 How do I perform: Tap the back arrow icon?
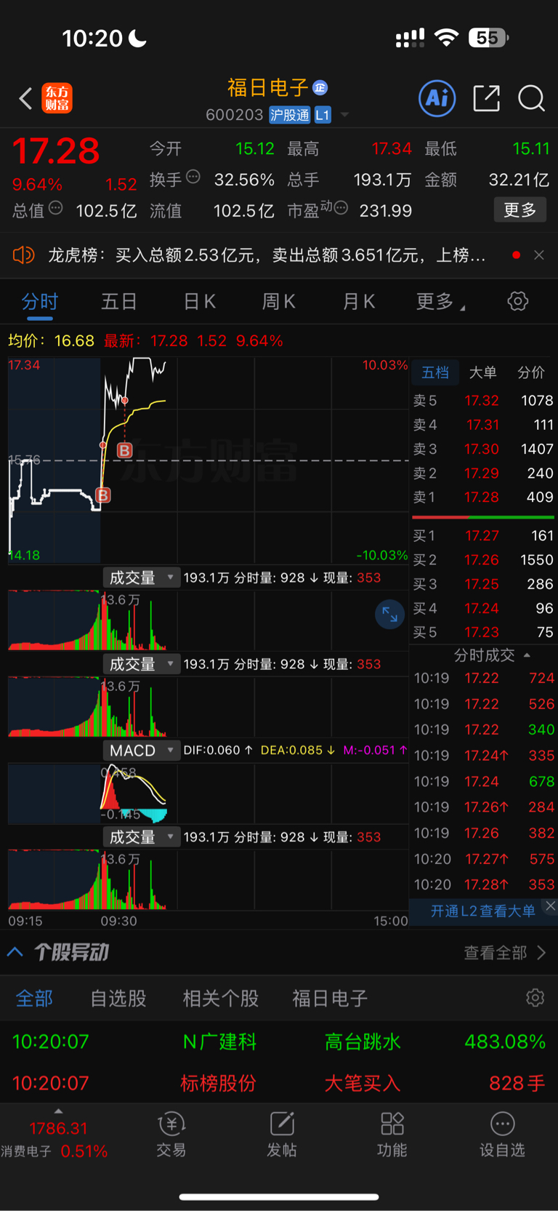25,98
